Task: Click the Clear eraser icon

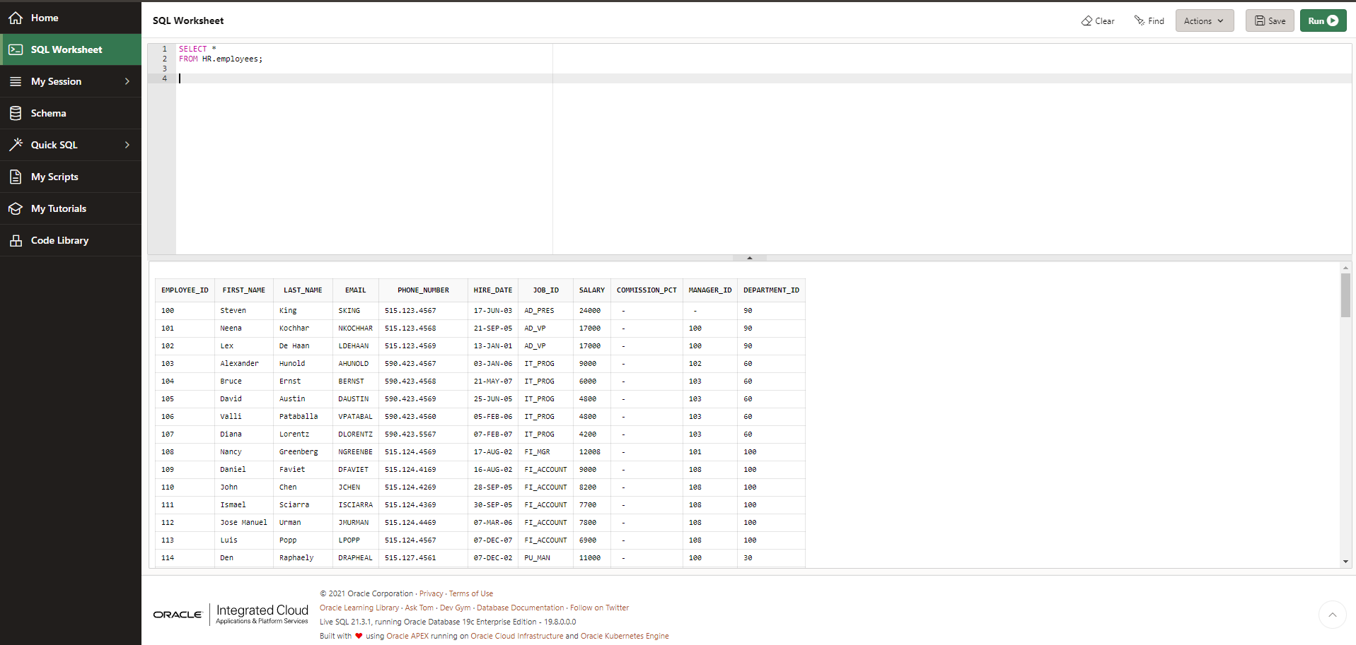Action: click(1086, 20)
